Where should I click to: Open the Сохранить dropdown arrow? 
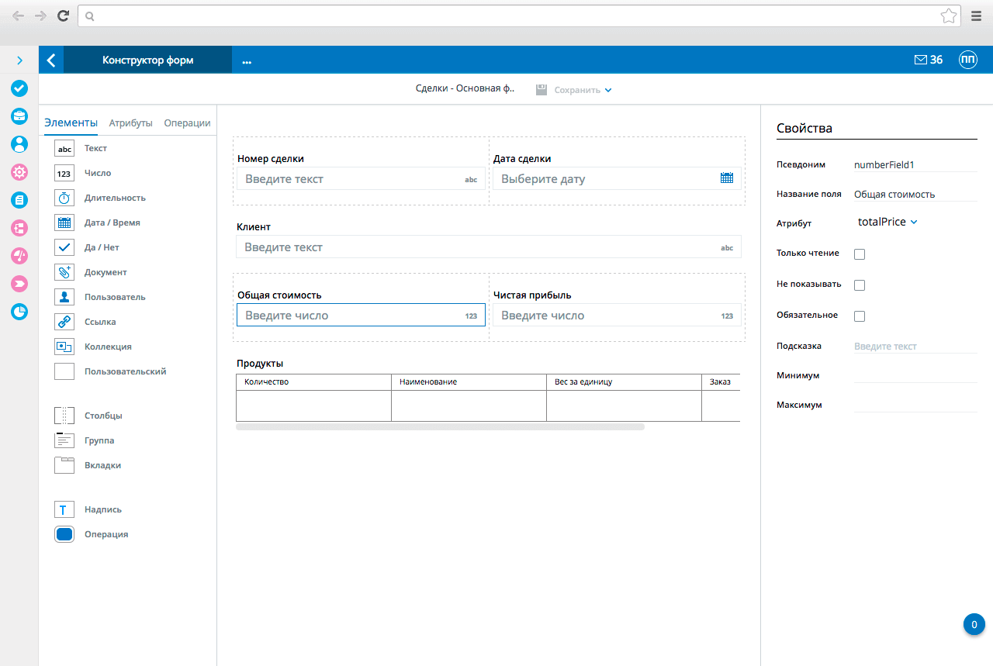point(608,90)
